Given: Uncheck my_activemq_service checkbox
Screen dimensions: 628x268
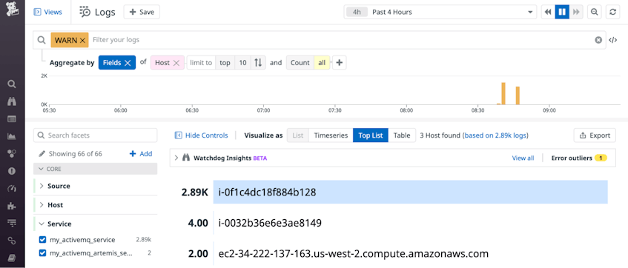Looking at the screenshot, I should (42, 240).
